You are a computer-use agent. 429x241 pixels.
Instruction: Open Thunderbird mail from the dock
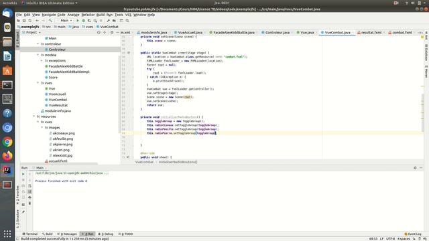click(x=7, y=13)
